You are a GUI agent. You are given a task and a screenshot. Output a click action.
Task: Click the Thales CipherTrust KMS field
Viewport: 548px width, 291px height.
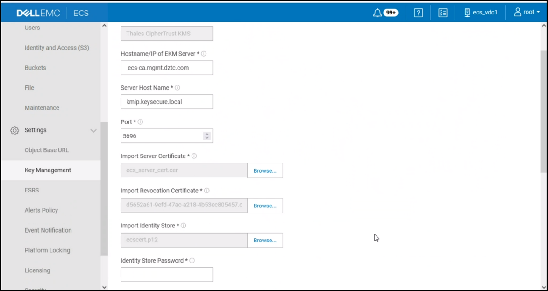coord(167,34)
